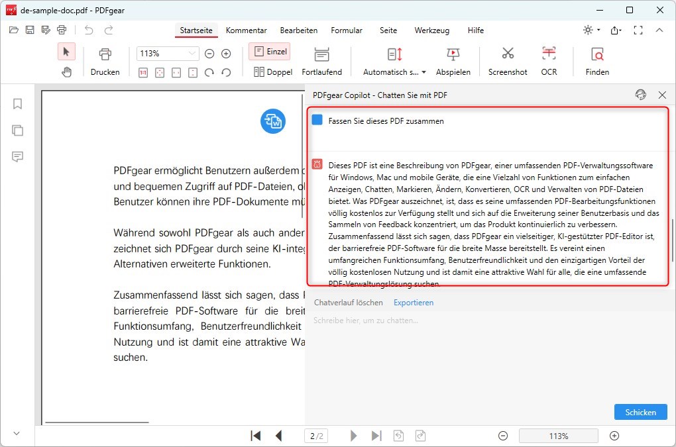The width and height of the screenshot is (676, 447).
Task: Enter fullscreen mode
Action: 638,30
